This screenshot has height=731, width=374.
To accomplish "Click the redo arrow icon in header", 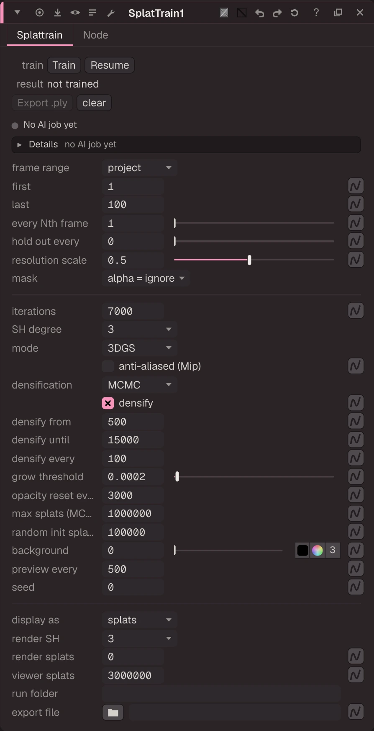I will tap(277, 13).
